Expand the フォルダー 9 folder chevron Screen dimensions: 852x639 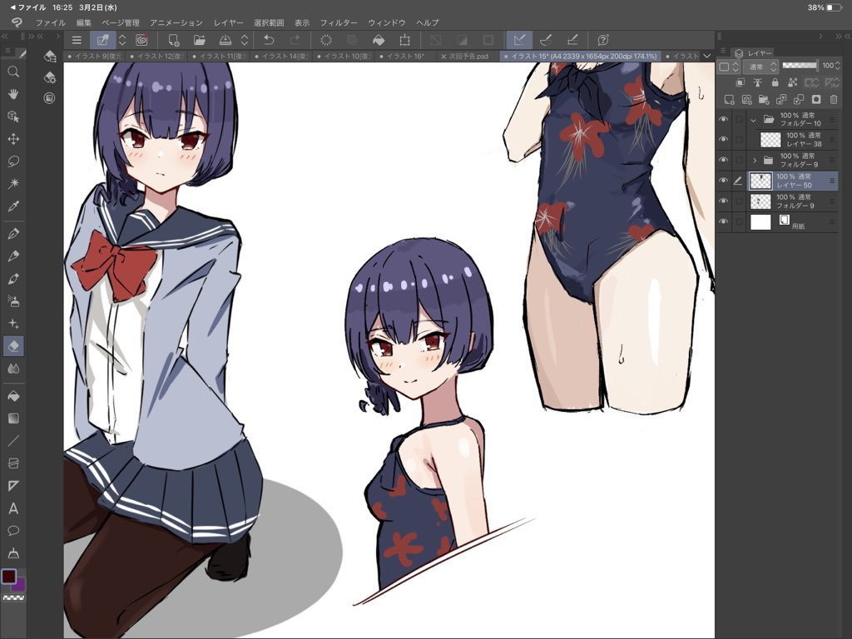[x=754, y=161]
